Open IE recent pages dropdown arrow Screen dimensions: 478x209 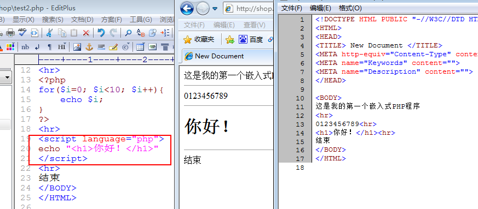coord(215,9)
